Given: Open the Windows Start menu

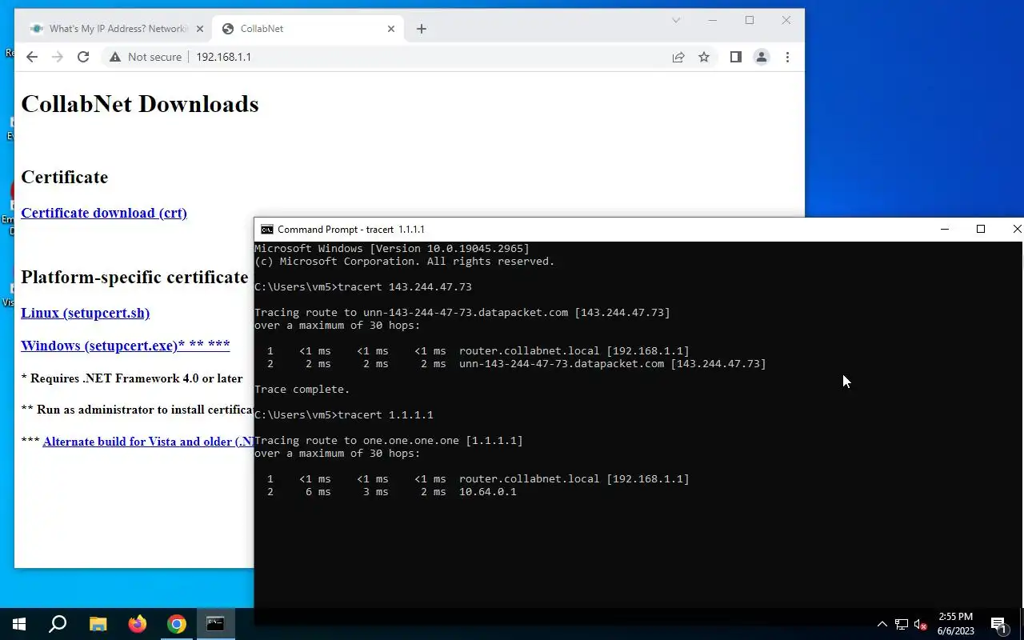Looking at the screenshot, I should coord(19,624).
